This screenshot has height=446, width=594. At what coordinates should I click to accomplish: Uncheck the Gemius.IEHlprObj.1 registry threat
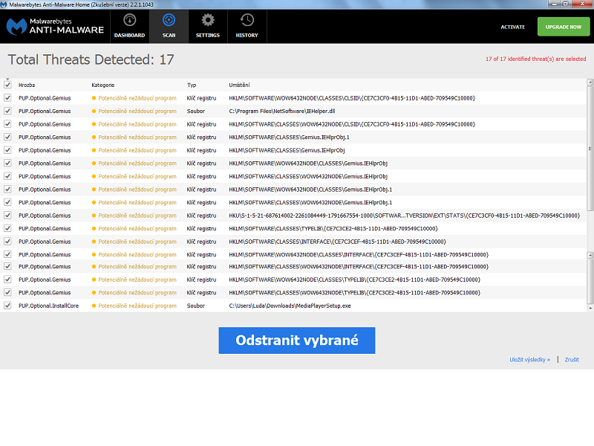7,137
